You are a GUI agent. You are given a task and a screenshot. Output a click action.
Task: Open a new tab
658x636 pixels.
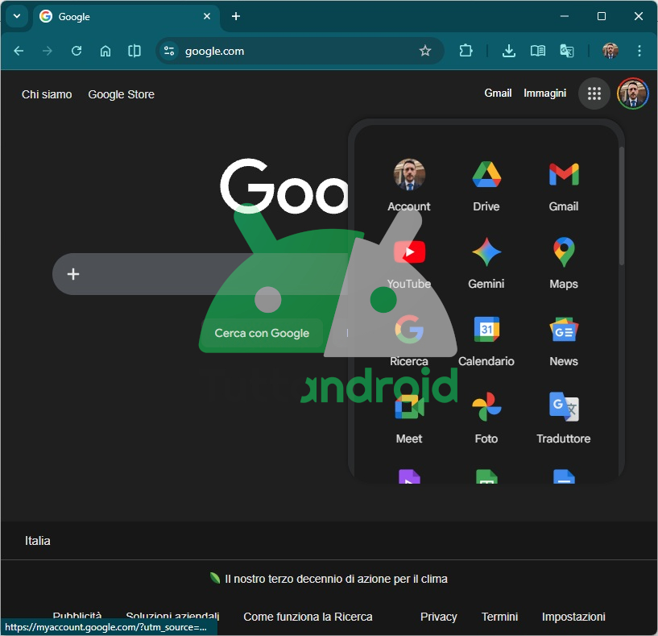[x=236, y=16]
